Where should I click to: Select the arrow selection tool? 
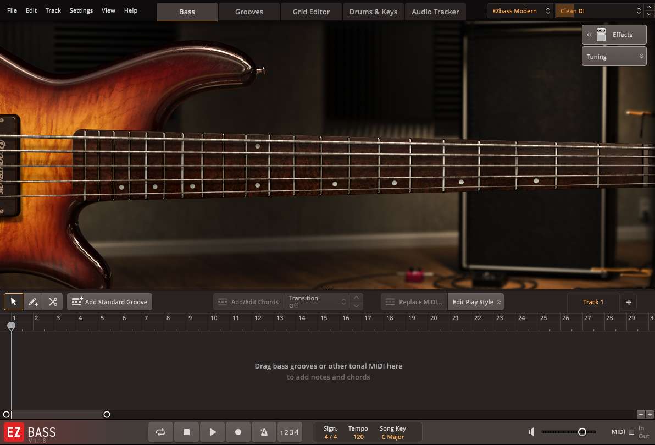coord(13,301)
